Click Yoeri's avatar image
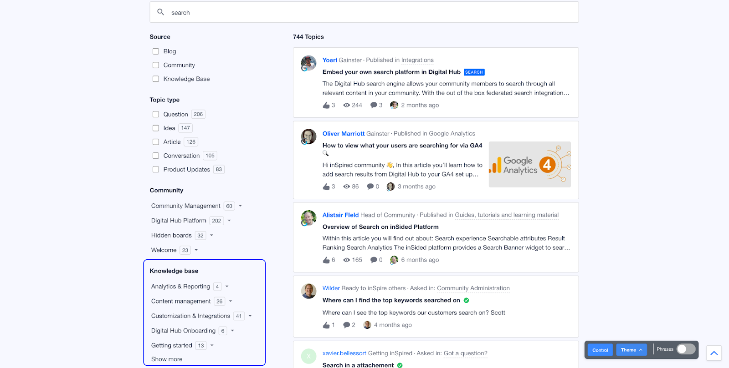This screenshot has width=729, height=368. pos(308,63)
